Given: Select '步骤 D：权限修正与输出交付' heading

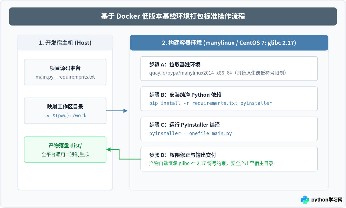Looking at the screenshot, I should (182, 155).
